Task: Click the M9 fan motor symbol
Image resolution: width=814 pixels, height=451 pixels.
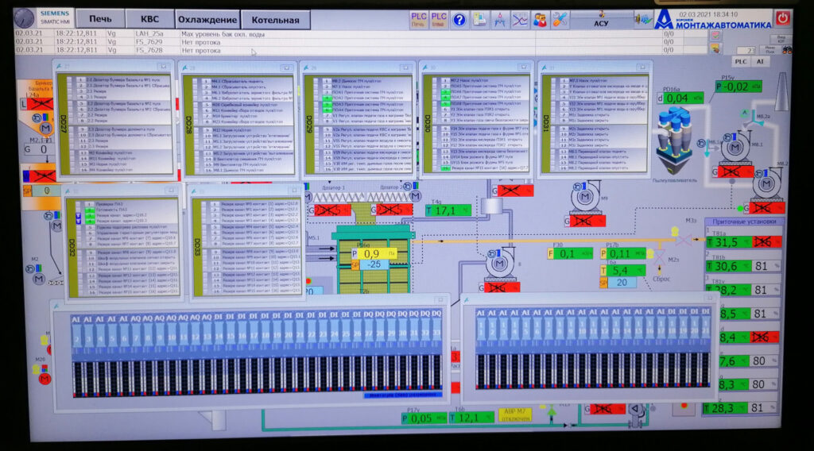Action: (x=586, y=196)
